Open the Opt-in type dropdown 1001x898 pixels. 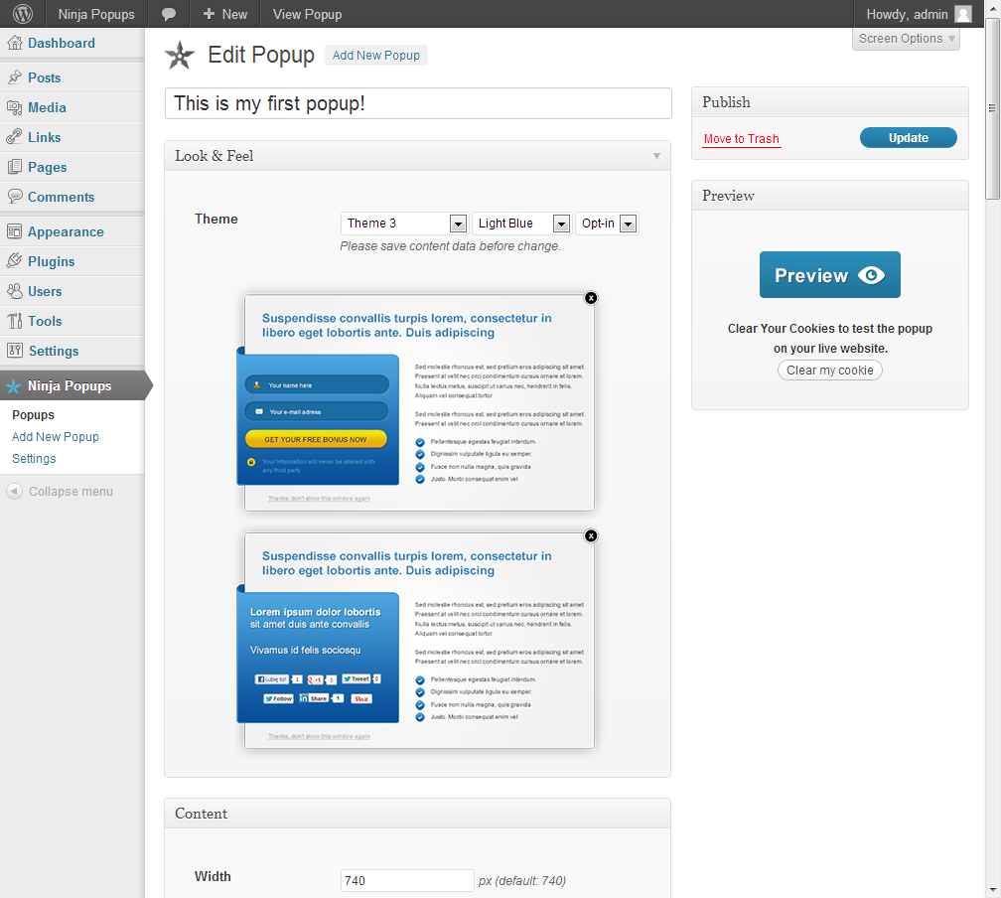point(607,223)
